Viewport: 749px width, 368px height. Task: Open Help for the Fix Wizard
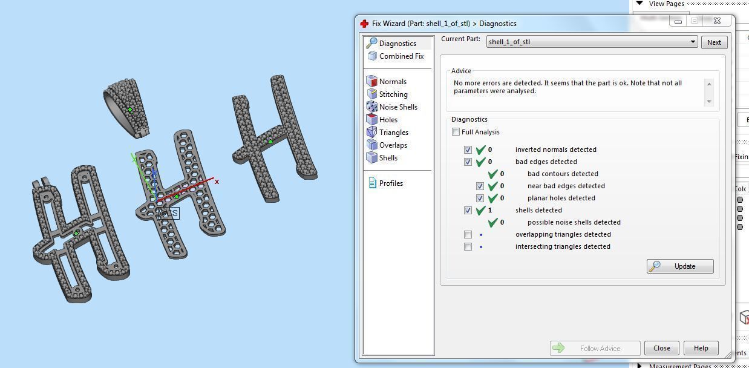[x=701, y=348]
